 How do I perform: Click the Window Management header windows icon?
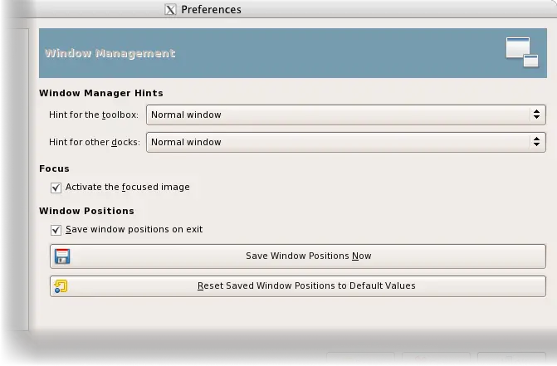522,51
